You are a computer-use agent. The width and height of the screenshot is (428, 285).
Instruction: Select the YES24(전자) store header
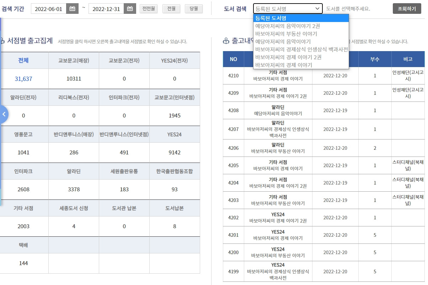click(175, 60)
